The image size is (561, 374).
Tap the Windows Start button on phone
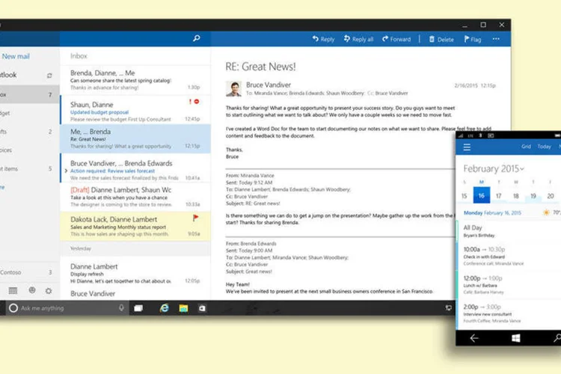(x=516, y=338)
